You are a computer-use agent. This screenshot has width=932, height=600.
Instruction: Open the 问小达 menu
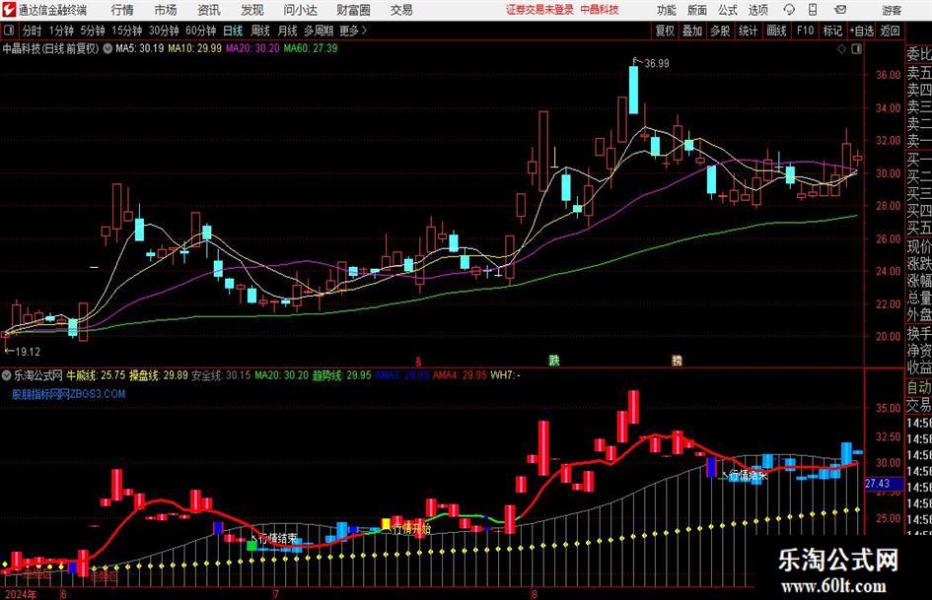[300, 10]
